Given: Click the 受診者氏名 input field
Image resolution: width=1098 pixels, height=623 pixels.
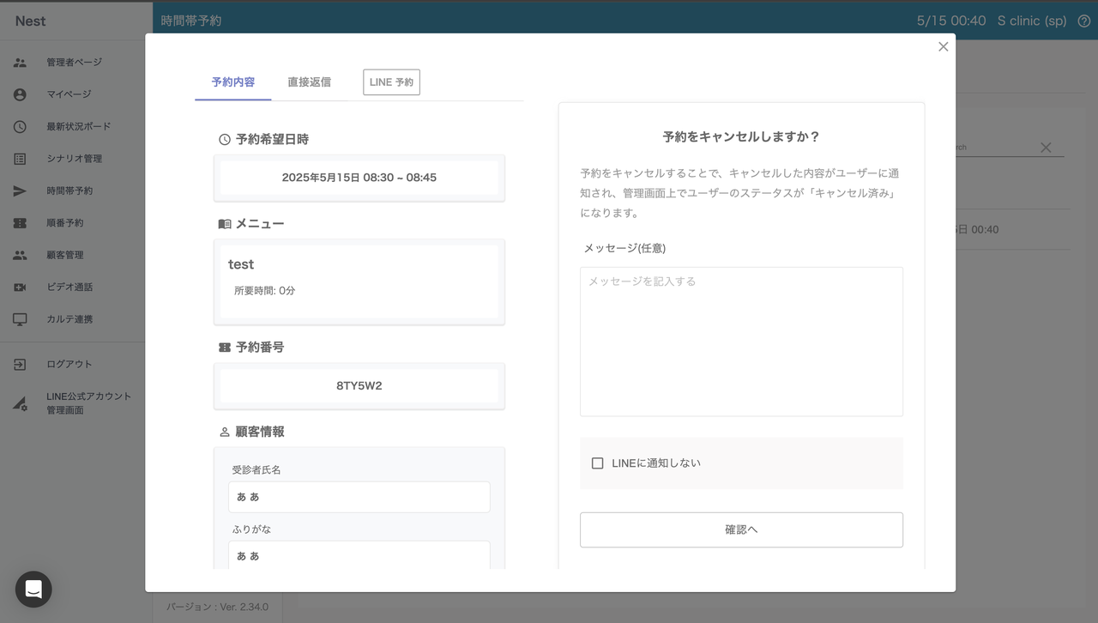Looking at the screenshot, I should click(359, 497).
